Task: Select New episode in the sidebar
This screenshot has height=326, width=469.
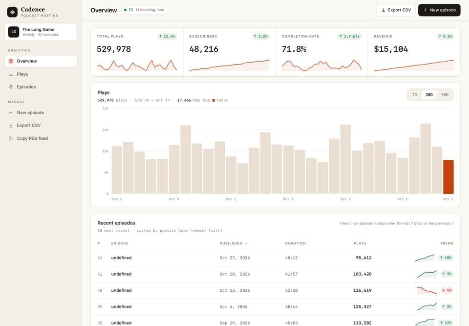Action: [41, 112]
